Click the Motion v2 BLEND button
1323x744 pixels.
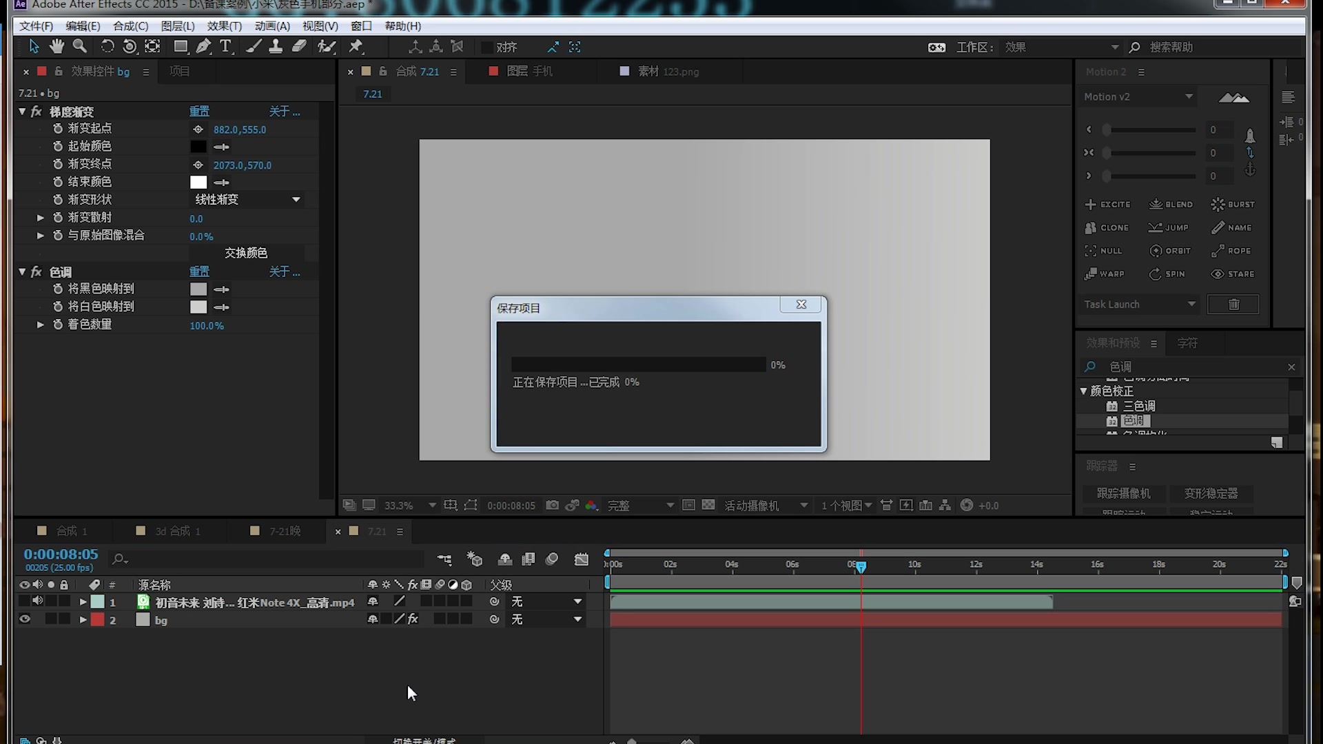point(1171,205)
